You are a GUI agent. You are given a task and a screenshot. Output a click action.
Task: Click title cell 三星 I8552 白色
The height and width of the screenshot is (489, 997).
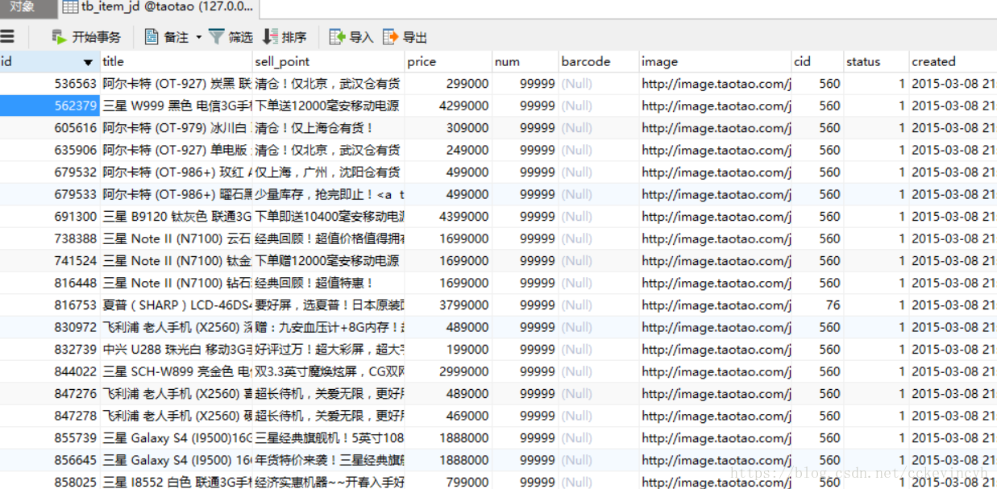[x=176, y=483]
